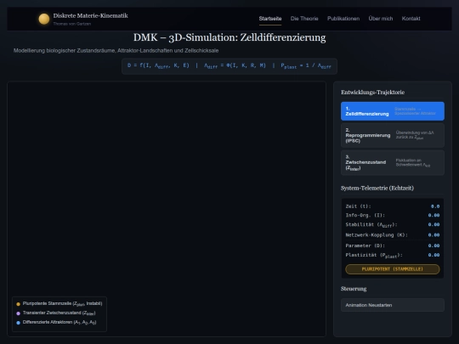The width and height of the screenshot is (459, 344).
Task: Click the Pluripotente Stammzelle legend label
Action: click(x=62, y=303)
